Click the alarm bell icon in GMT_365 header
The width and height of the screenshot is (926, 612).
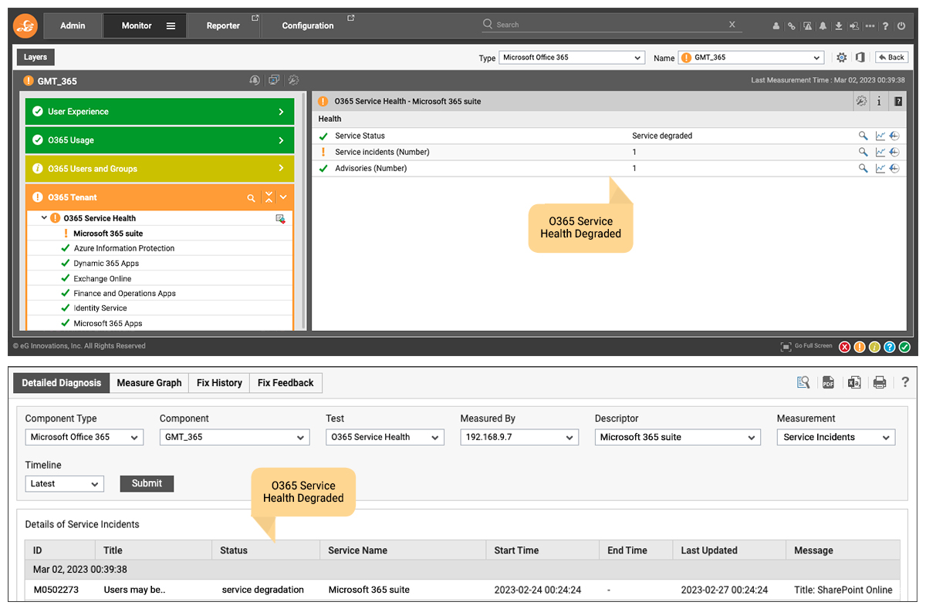pyautogui.click(x=255, y=80)
